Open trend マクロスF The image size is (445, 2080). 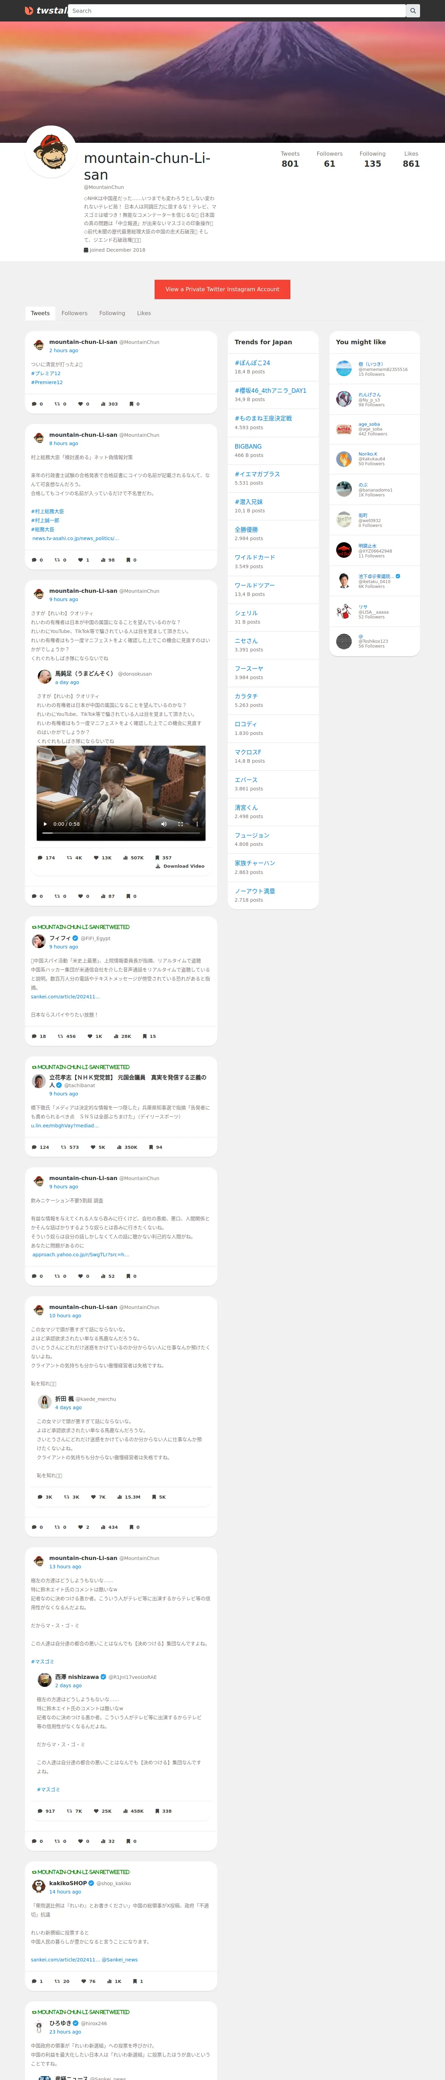click(248, 753)
